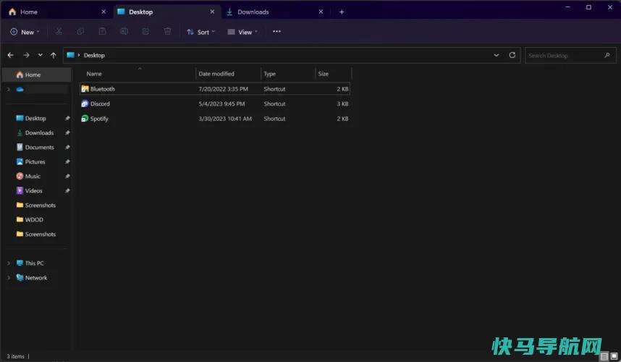Open Downloads in the sidebar
621x362 pixels.
click(39, 132)
